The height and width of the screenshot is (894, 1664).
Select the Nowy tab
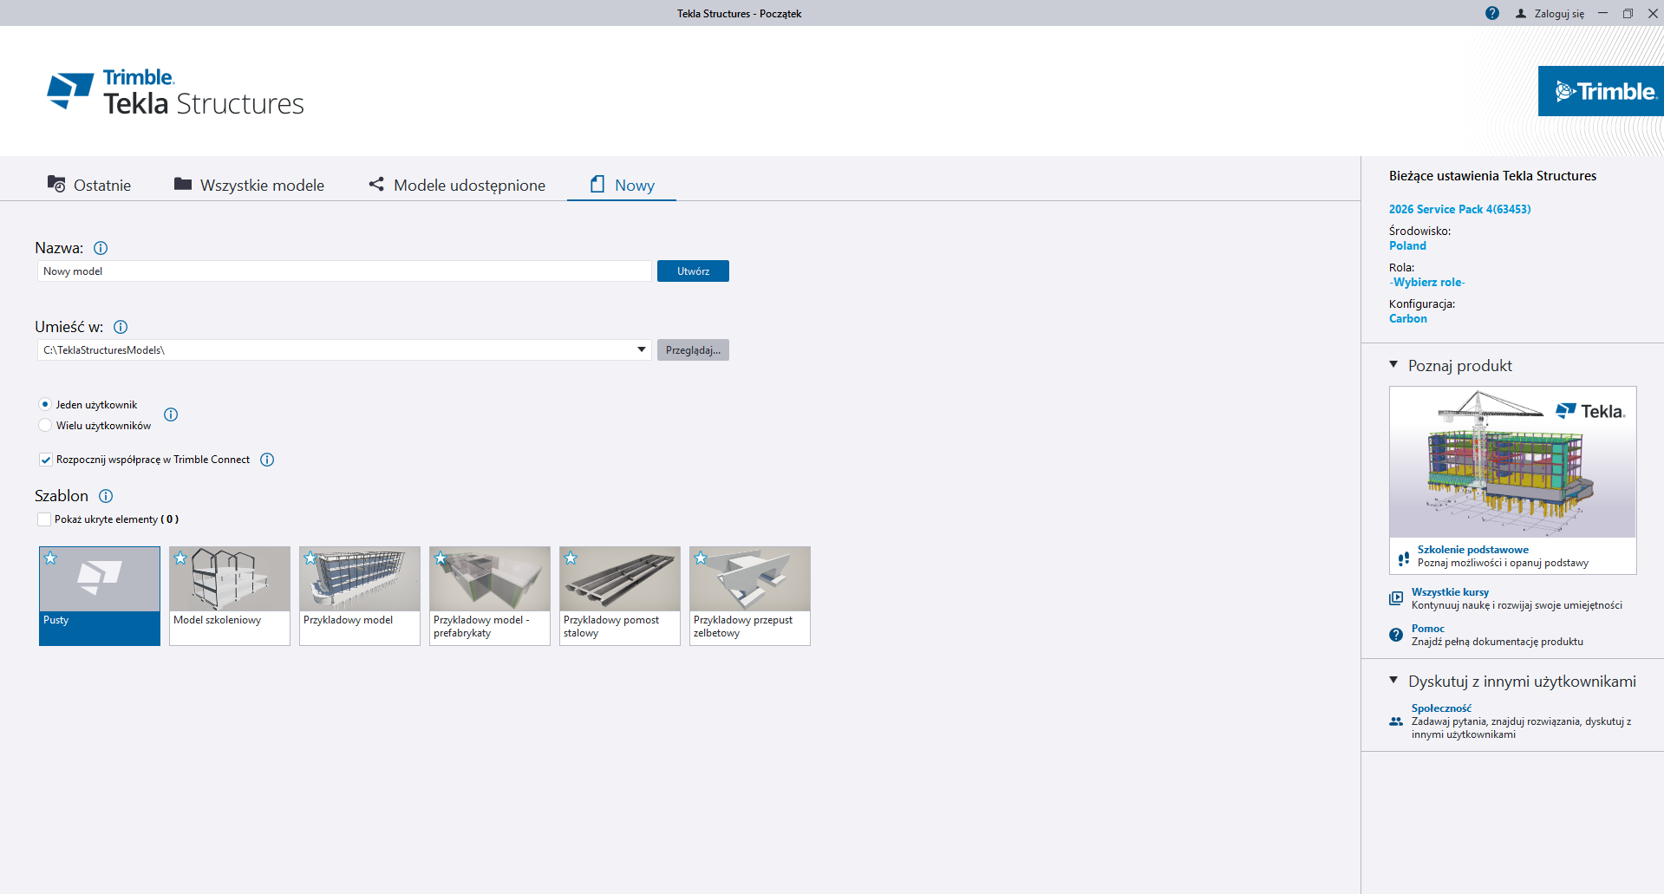[x=622, y=185]
